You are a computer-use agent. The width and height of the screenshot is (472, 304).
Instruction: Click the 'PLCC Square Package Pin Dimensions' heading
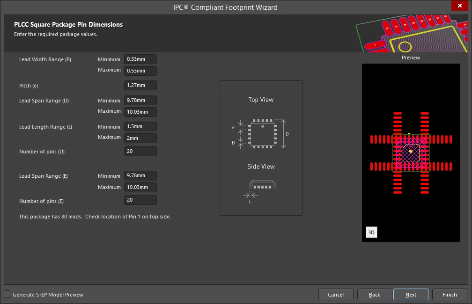[x=68, y=24]
